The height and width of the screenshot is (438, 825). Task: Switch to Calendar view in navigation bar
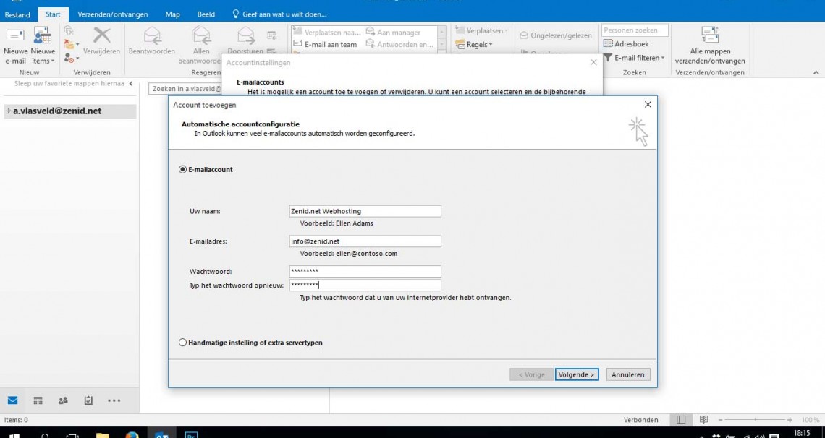pyautogui.click(x=38, y=400)
